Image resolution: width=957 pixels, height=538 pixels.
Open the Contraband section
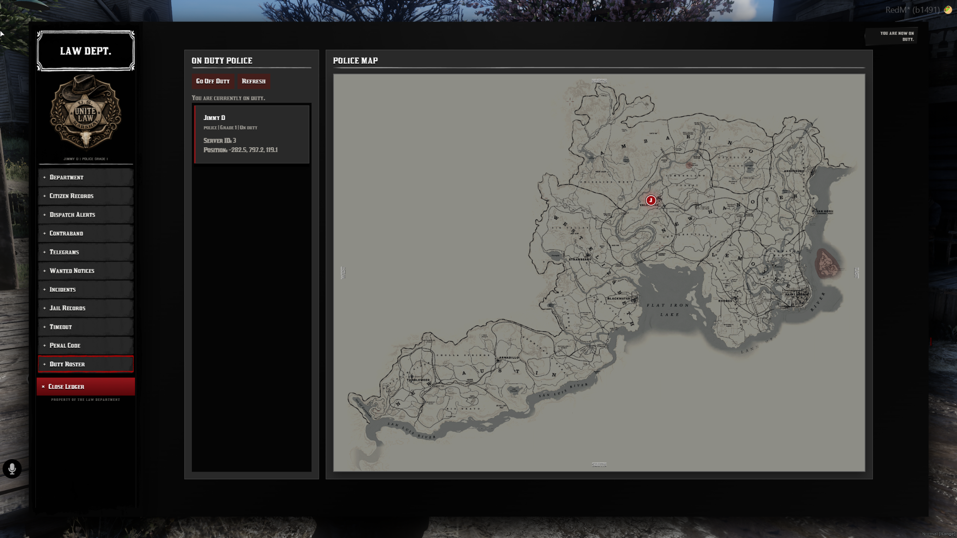pos(86,233)
